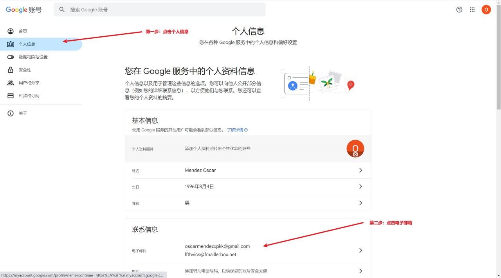Click the Google 账号 logo
Screen dimensions: 501x278
pos(23,10)
